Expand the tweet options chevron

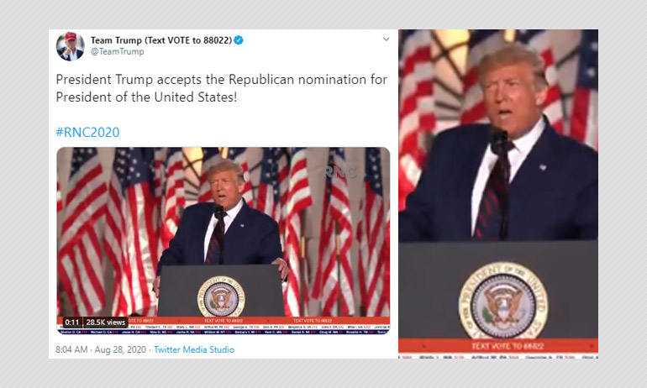[x=387, y=39]
